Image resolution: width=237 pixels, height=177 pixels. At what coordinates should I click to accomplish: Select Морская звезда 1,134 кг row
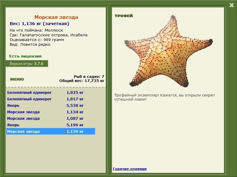51,112
